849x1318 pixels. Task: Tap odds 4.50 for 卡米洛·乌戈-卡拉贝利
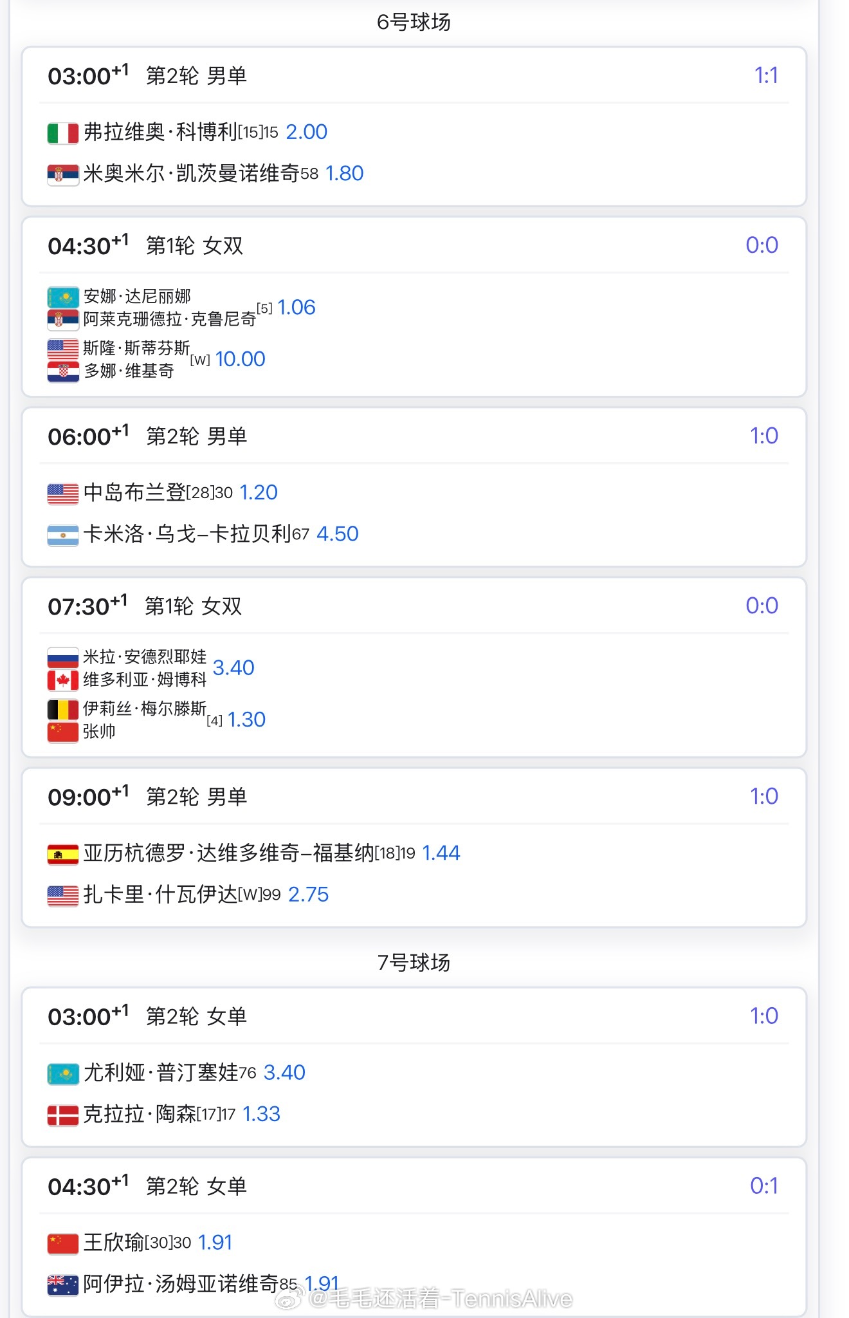click(x=338, y=534)
